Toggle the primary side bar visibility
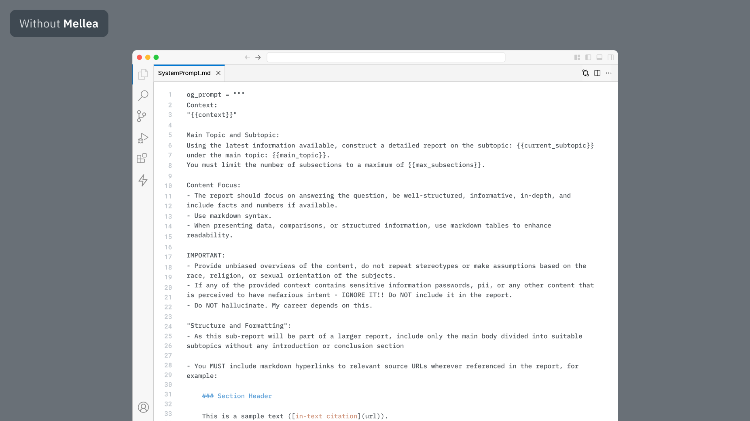 (x=588, y=57)
